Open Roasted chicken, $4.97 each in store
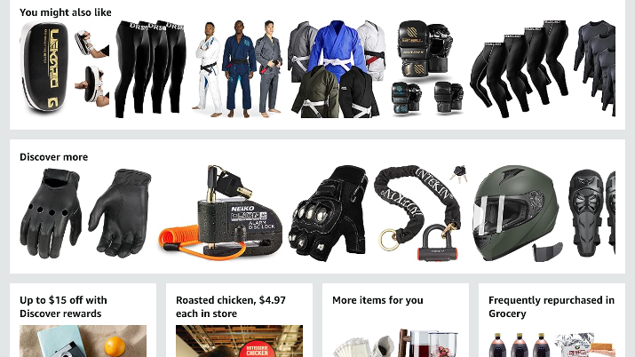 click(x=231, y=306)
